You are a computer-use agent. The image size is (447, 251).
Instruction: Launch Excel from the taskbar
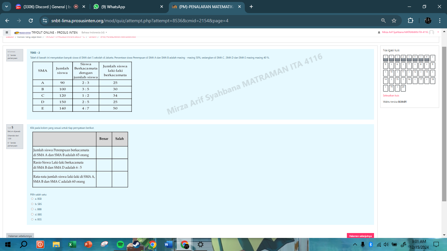click(x=72, y=244)
